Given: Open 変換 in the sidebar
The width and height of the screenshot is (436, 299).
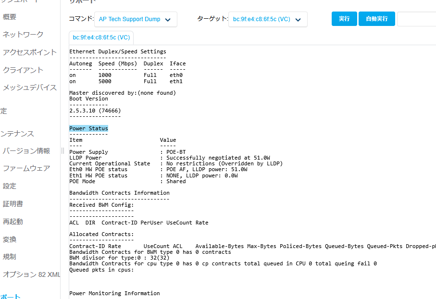Looking at the screenshot, I should pyautogui.click(x=10, y=239).
